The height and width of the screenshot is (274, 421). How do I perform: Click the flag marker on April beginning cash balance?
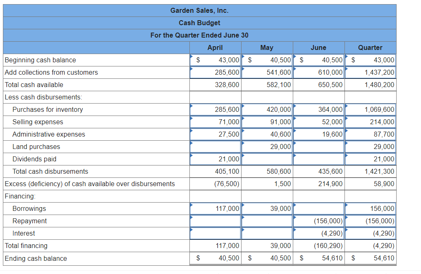[191, 57]
